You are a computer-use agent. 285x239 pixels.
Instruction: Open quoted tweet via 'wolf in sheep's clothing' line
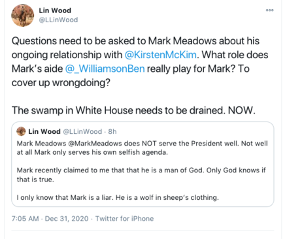[118, 197]
